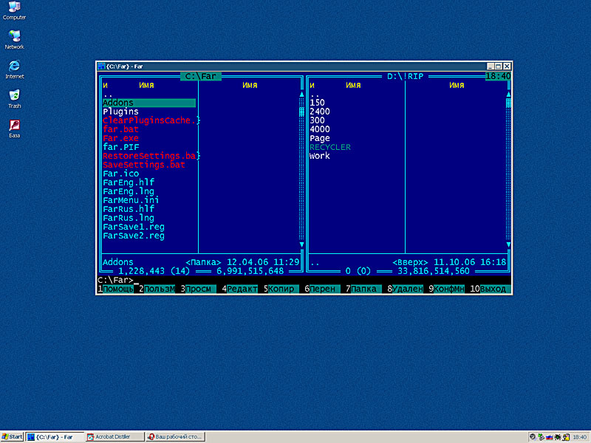
Task: Click the C:\Far left panel title
Action: point(200,77)
